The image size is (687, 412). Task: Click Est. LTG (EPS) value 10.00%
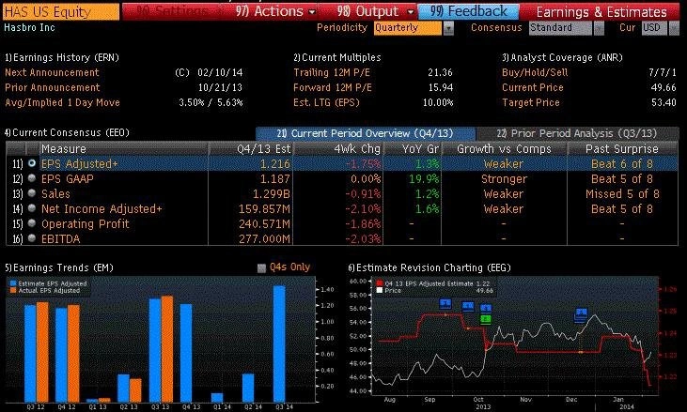(438, 102)
